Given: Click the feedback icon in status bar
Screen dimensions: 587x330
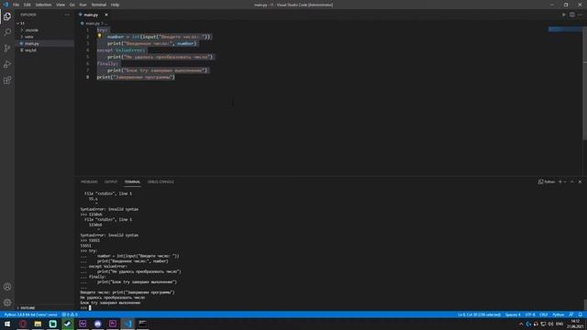Looking at the screenshot, I should point(570,314).
